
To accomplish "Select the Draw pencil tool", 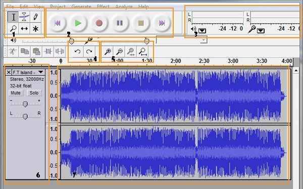I will click(x=35, y=17).
